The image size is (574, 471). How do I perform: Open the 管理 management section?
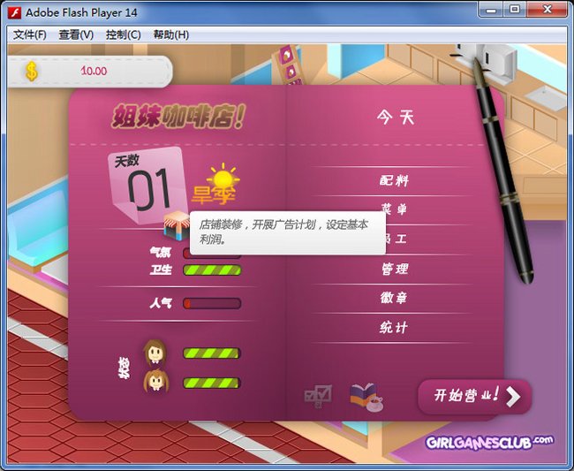pyautogui.click(x=394, y=269)
